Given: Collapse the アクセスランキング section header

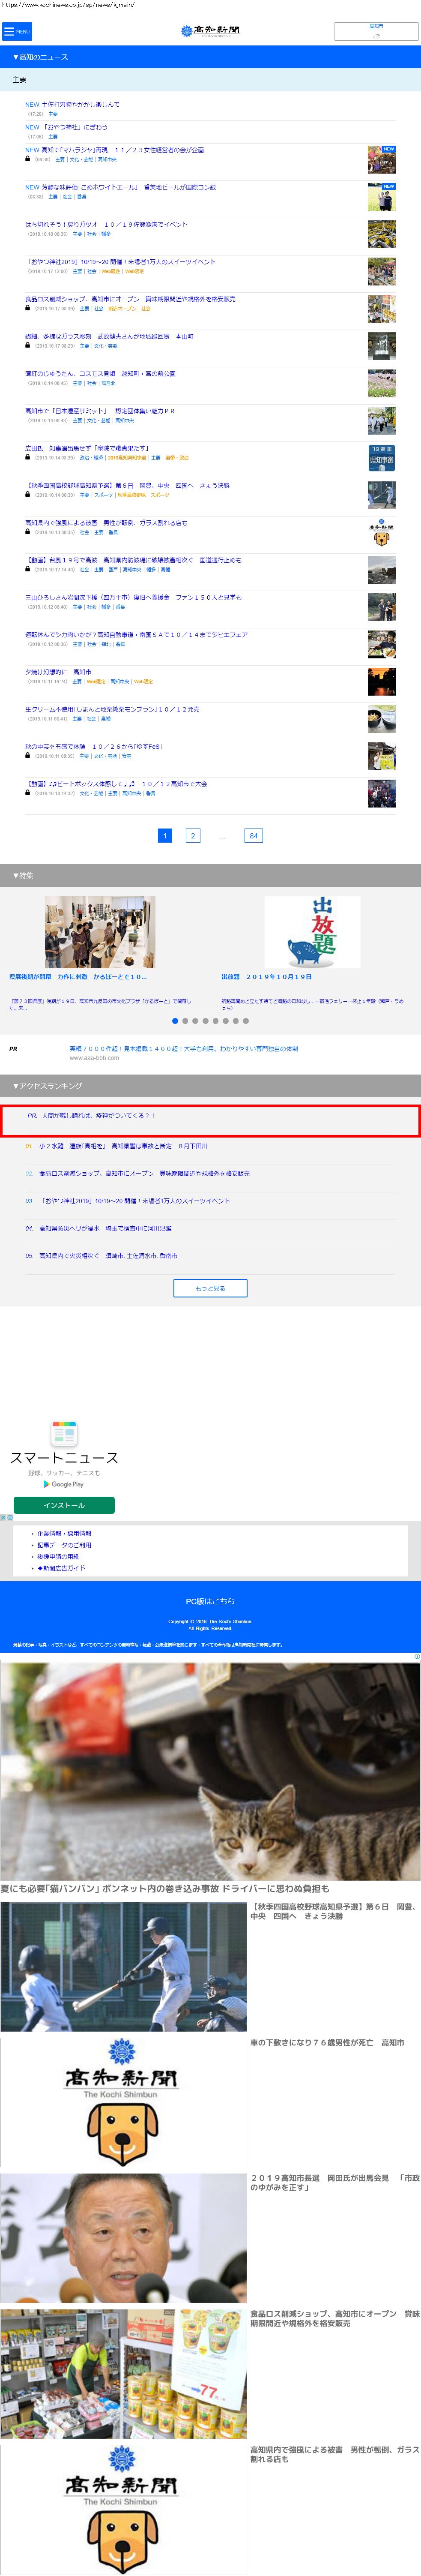Looking at the screenshot, I should [210, 1086].
